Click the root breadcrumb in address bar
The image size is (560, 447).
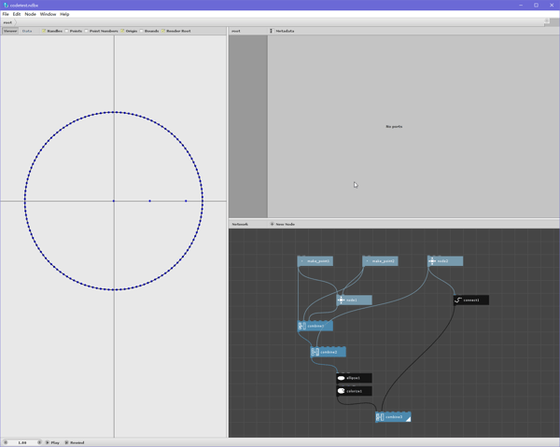[7, 22]
